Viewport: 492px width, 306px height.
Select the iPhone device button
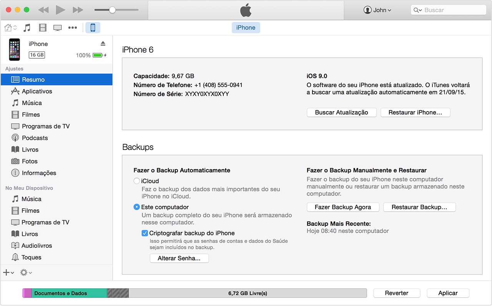[93, 28]
